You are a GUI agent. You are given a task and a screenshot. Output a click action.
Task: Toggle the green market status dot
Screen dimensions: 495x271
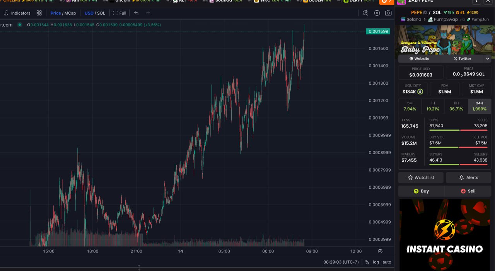[x=19, y=25]
